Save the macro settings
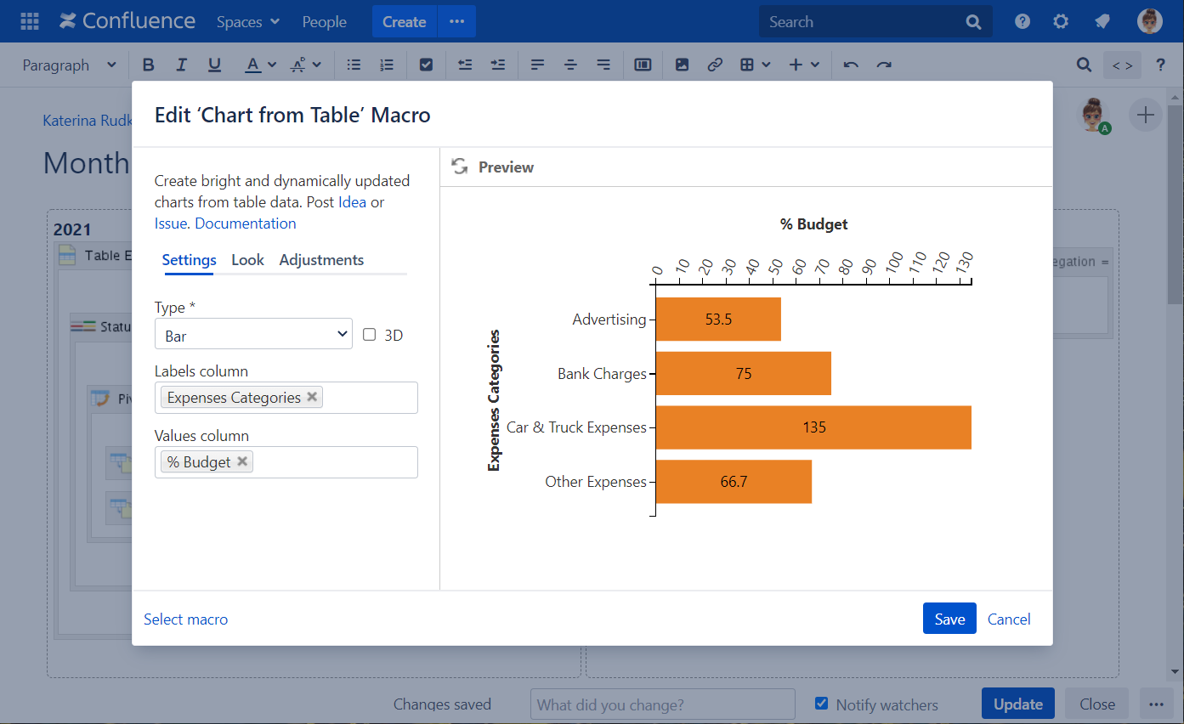 click(x=949, y=619)
